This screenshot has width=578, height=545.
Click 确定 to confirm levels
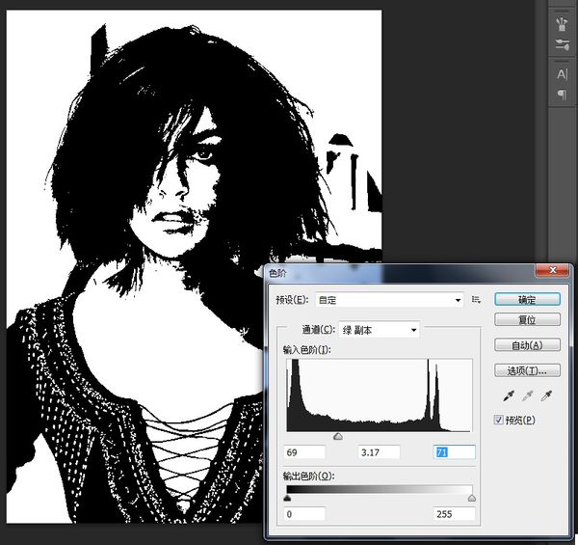(527, 300)
